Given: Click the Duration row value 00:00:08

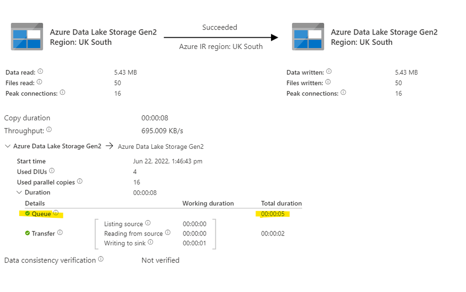Looking at the screenshot, I should click(x=145, y=193).
